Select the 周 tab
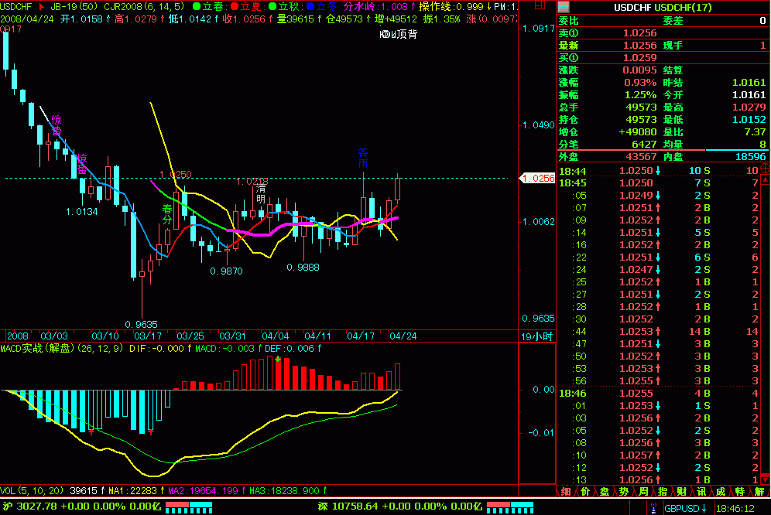The image size is (771, 515). coord(643,491)
